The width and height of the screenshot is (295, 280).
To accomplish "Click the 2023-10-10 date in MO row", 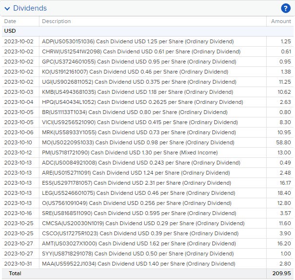I will click(18, 142).
